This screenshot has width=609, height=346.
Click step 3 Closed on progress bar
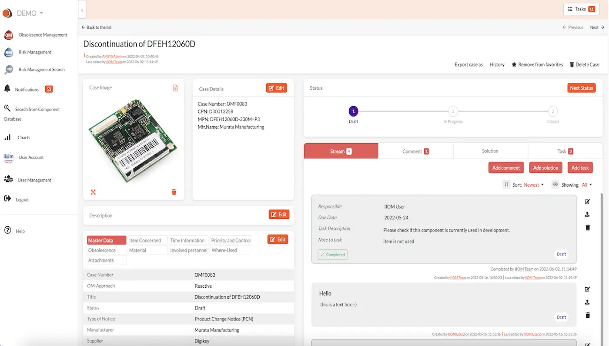552,111
